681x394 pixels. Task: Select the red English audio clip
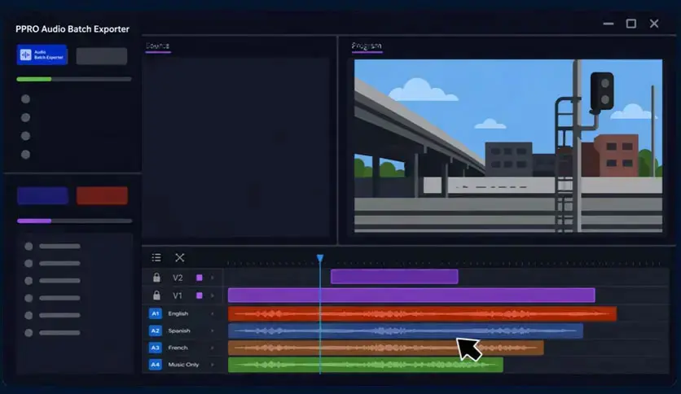click(x=422, y=313)
